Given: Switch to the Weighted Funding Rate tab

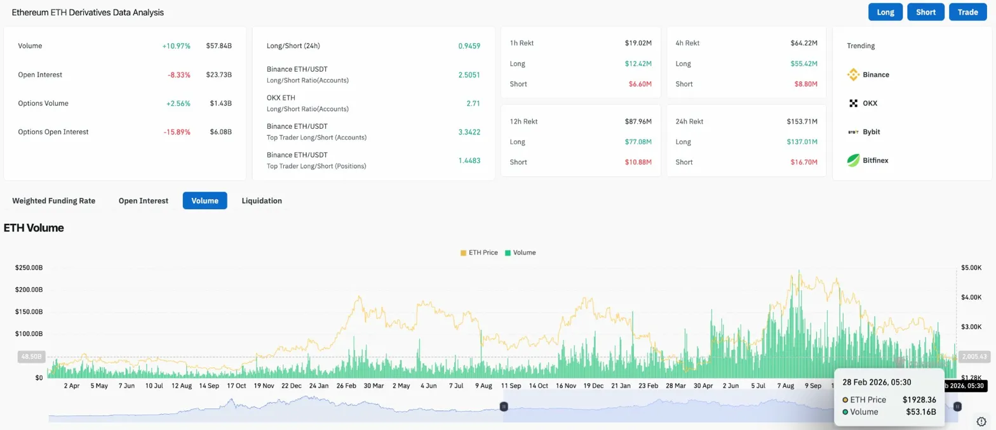Looking at the screenshot, I should pos(54,200).
